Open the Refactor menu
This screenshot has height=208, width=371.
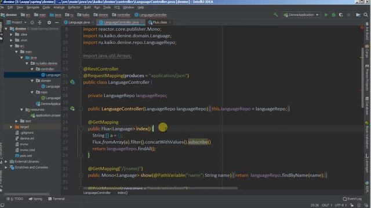(x=74, y=8)
